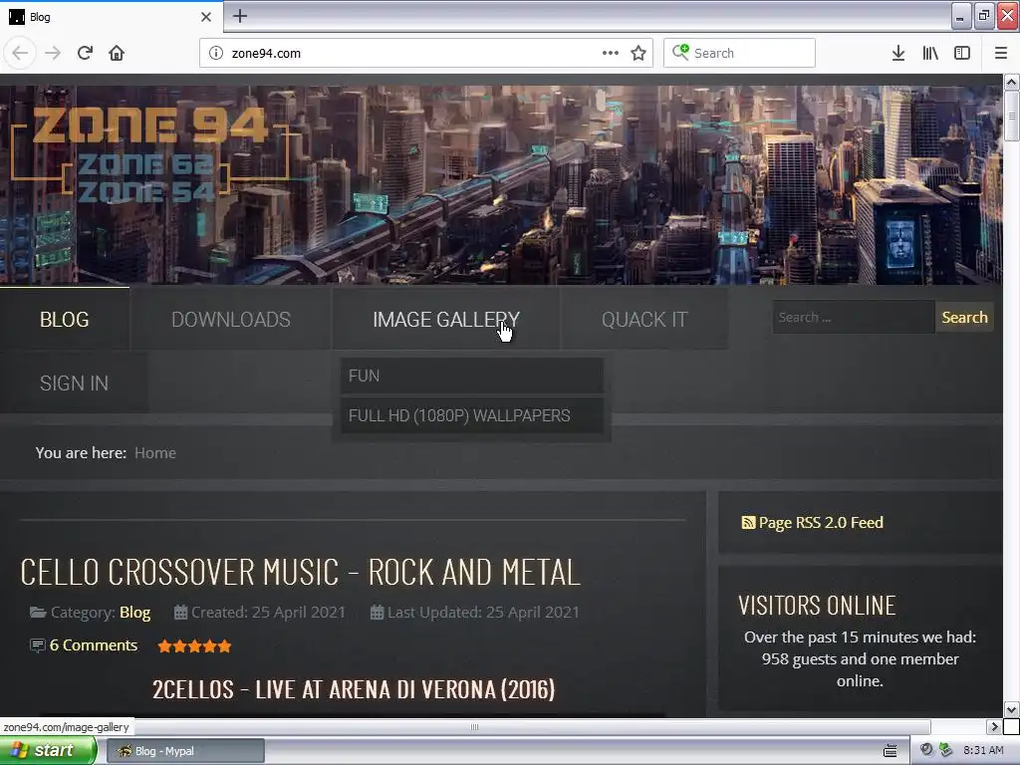Click the browser Search box
1020x765 pixels.
[x=739, y=53]
